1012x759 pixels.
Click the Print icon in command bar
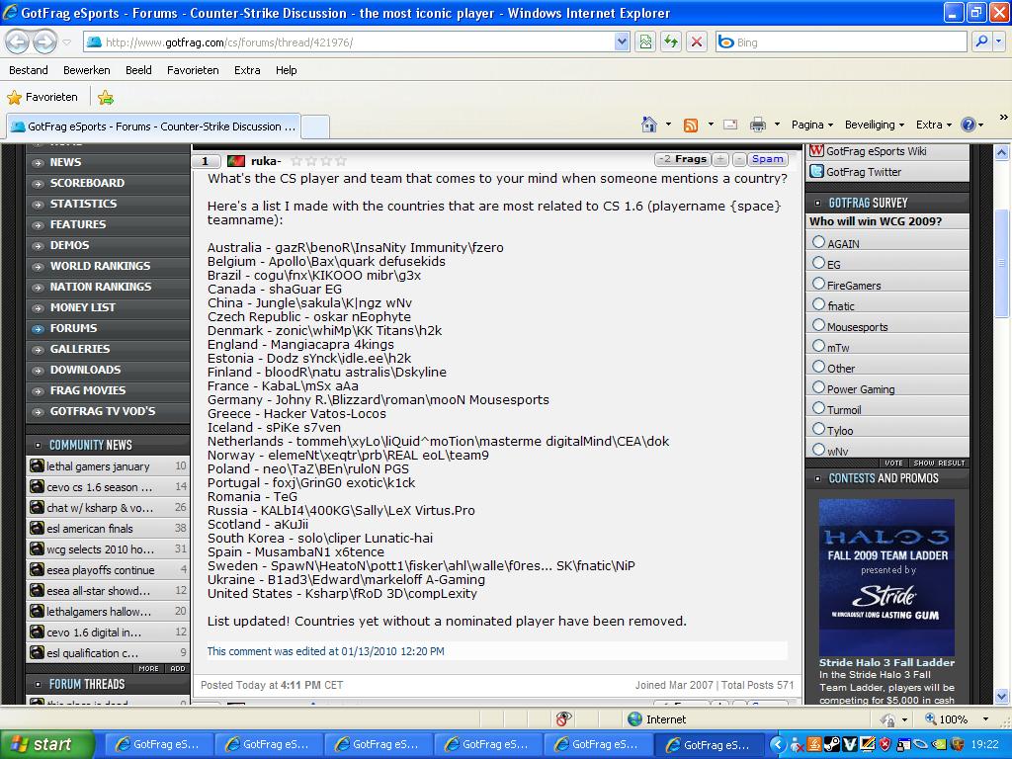[758, 125]
